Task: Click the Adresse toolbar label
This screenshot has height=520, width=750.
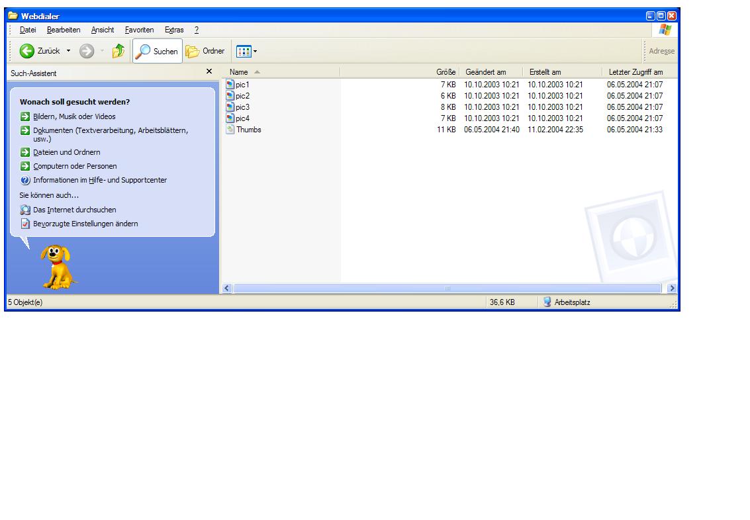Action: [661, 51]
